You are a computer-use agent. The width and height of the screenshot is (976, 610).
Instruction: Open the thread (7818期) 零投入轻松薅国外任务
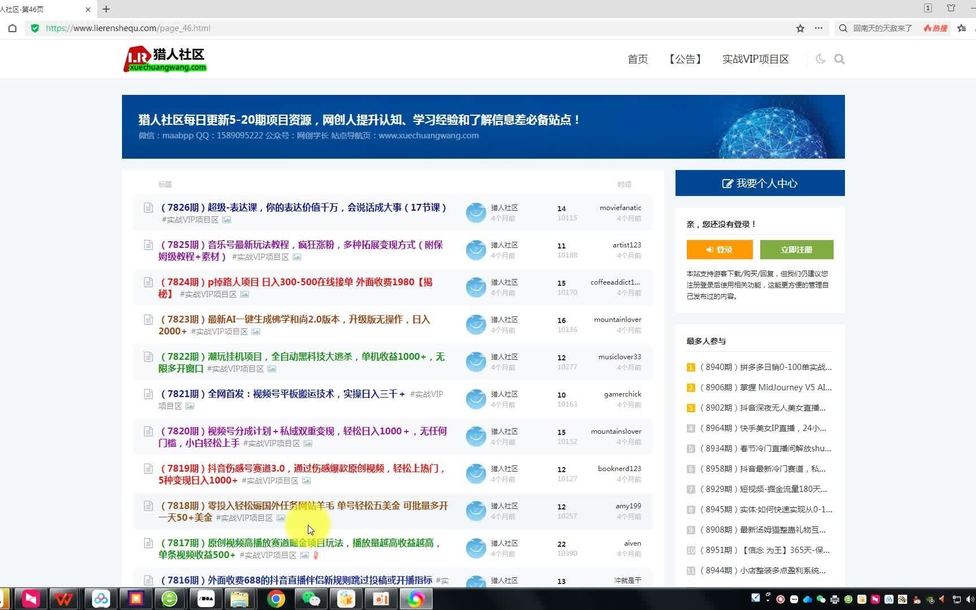pyautogui.click(x=303, y=511)
